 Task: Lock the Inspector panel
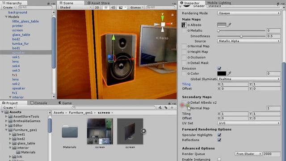click(278, 3)
